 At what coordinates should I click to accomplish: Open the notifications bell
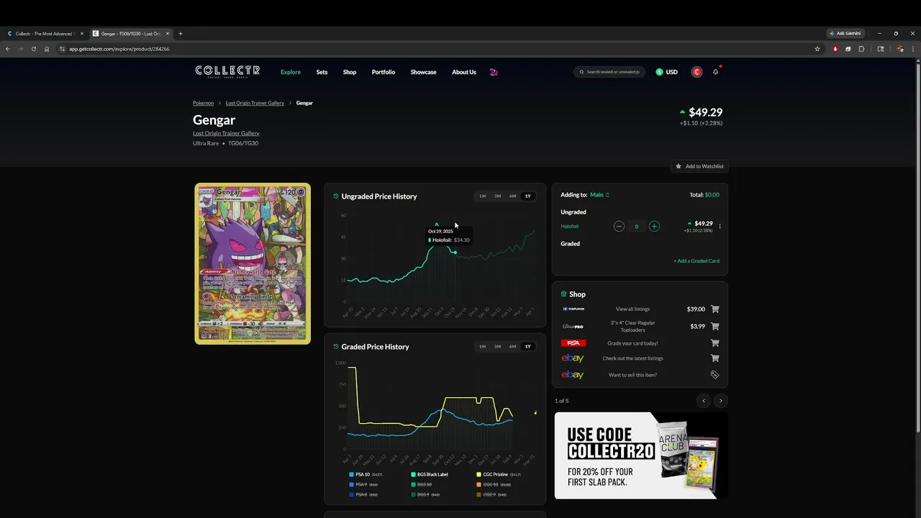(x=715, y=72)
